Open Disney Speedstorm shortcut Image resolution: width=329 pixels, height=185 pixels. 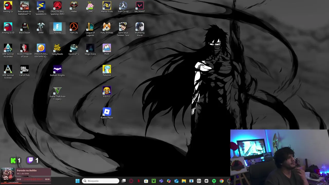click(41, 8)
